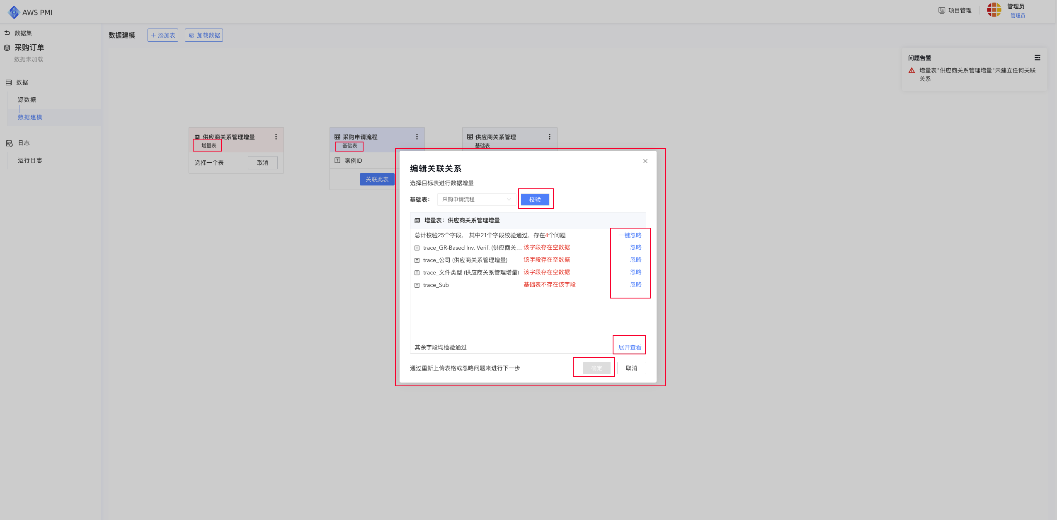Image resolution: width=1057 pixels, height=520 pixels.
Task: Click 取消 on the 供应商关系管理增量 card
Action: (263, 163)
